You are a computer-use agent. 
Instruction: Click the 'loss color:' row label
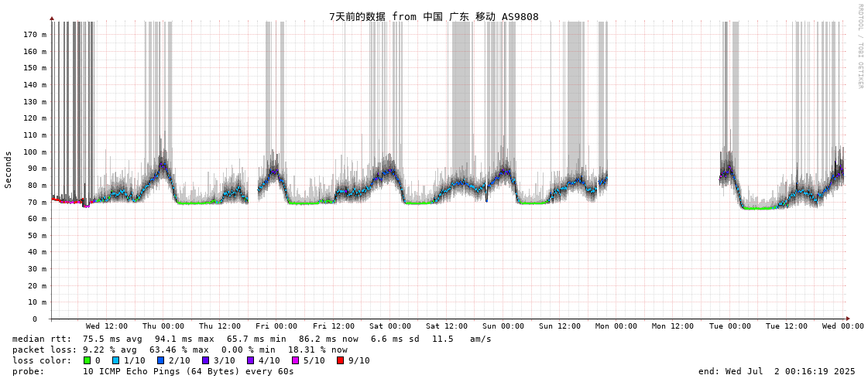pyautogui.click(x=42, y=360)
